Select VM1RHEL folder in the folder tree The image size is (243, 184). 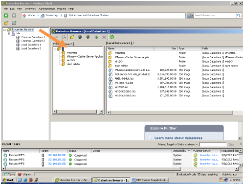pos(72,53)
